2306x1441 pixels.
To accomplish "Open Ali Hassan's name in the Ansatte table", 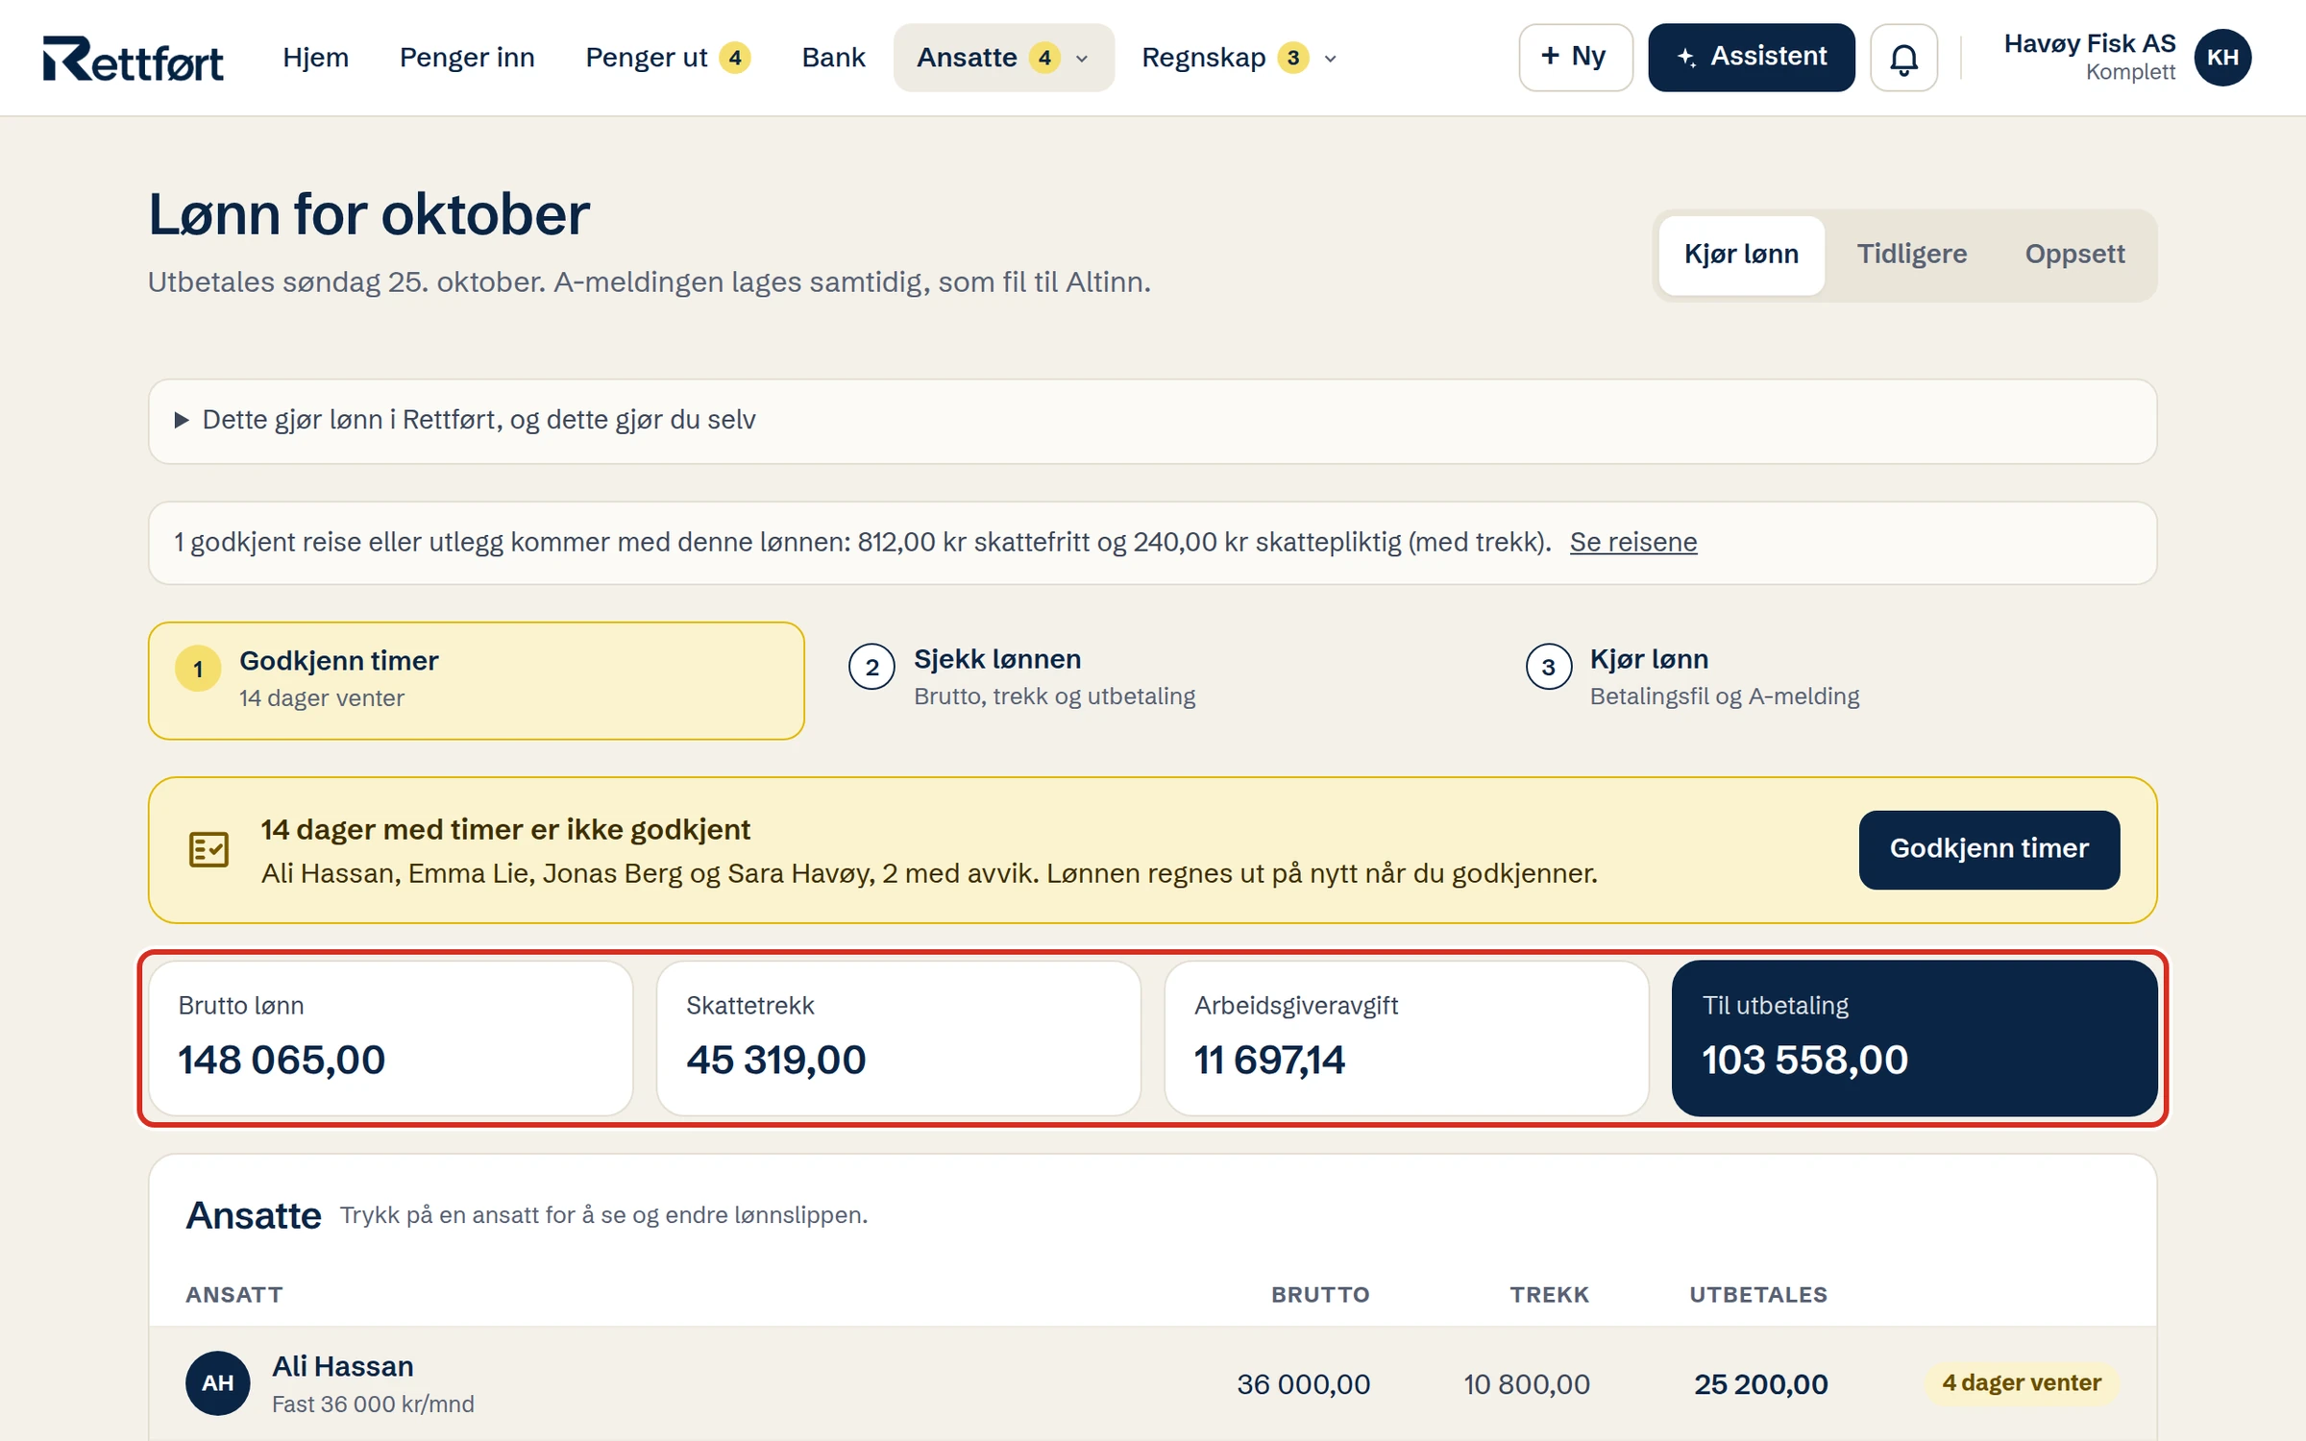I will (x=343, y=1366).
